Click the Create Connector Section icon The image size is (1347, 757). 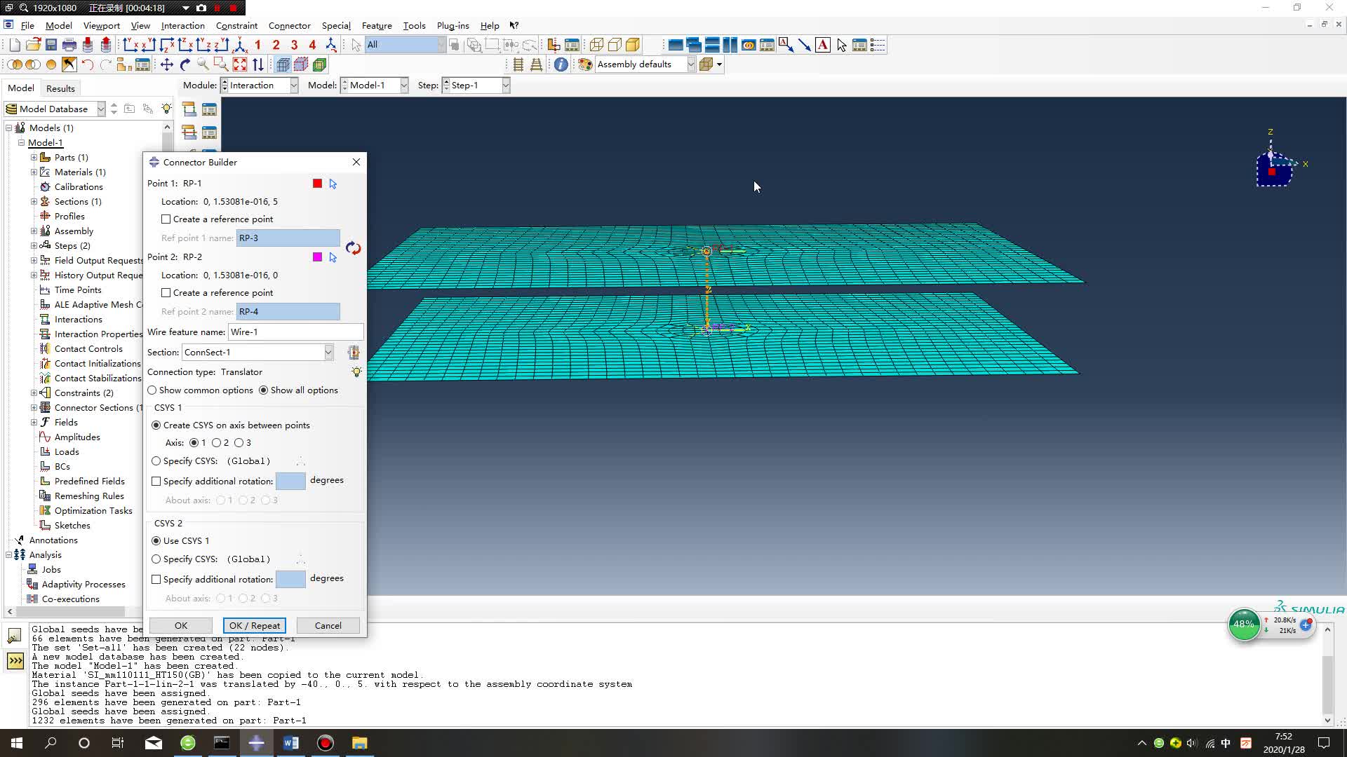pos(354,353)
